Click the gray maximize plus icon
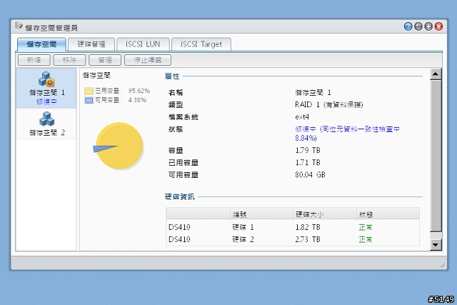This screenshot has height=305, width=457. tap(428, 26)
